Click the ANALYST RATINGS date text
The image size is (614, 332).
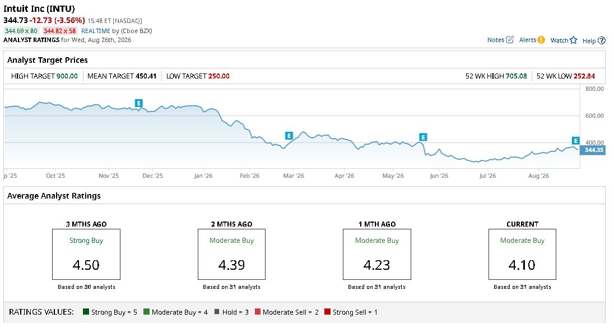click(67, 40)
